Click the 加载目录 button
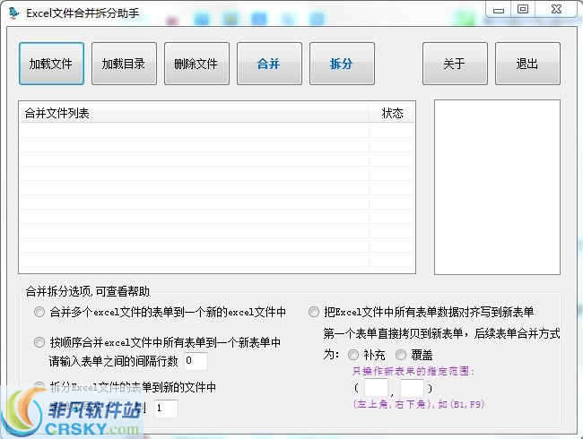Screen dimensions: 583x439 tap(124, 64)
